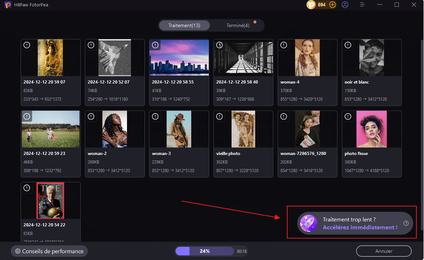The width and height of the screenshot is (424, 260).
Task: Click the HitPaw FotorPea logo icon
Action: click(x=8, y=4)
